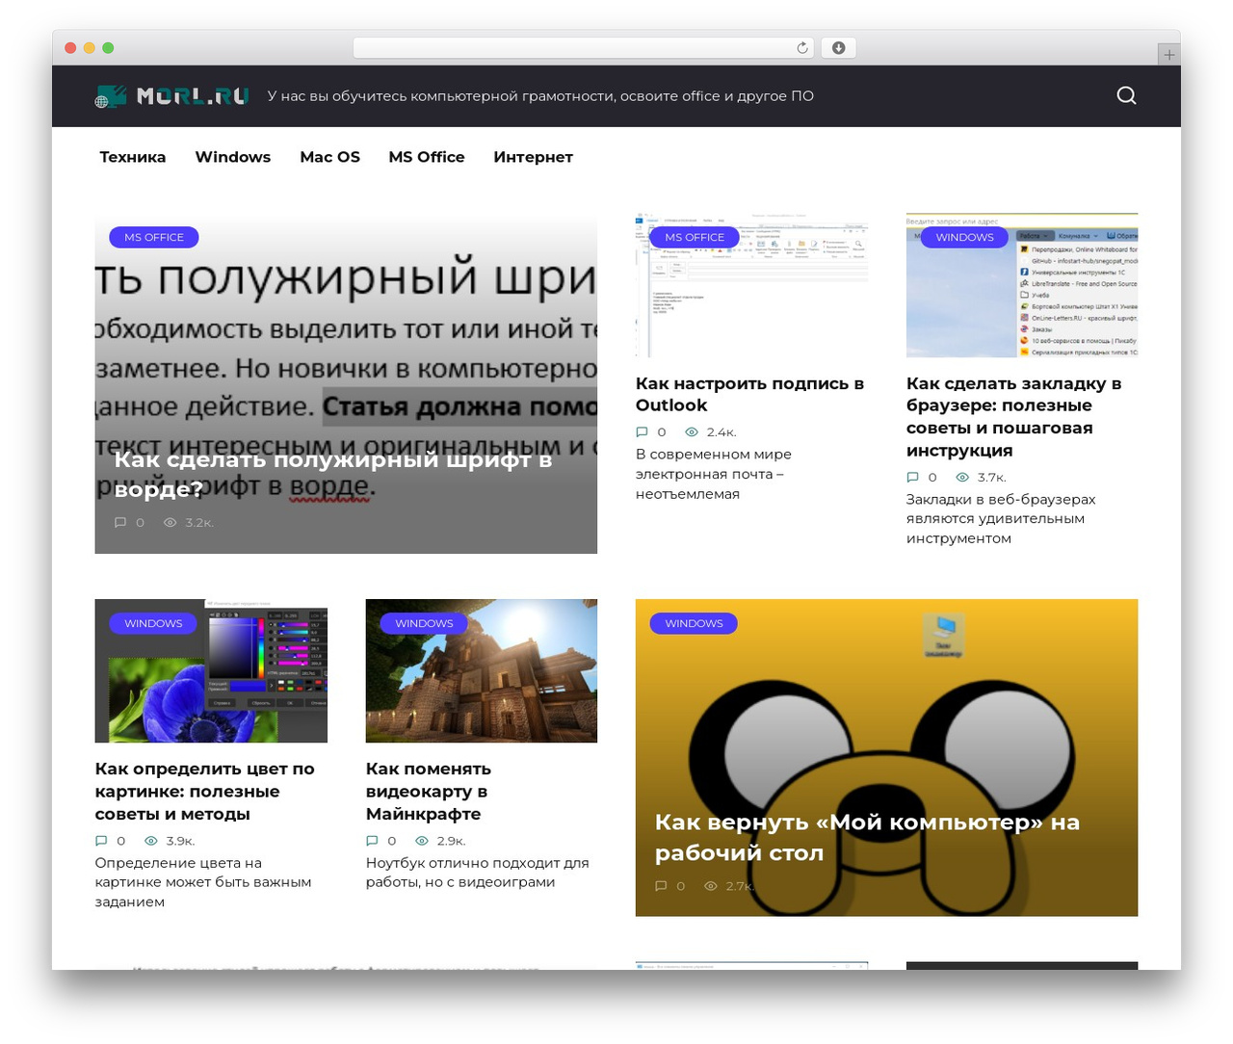Click MS OFFICE tag on Outlook card

pyautogui.click(x=695, y=237)
